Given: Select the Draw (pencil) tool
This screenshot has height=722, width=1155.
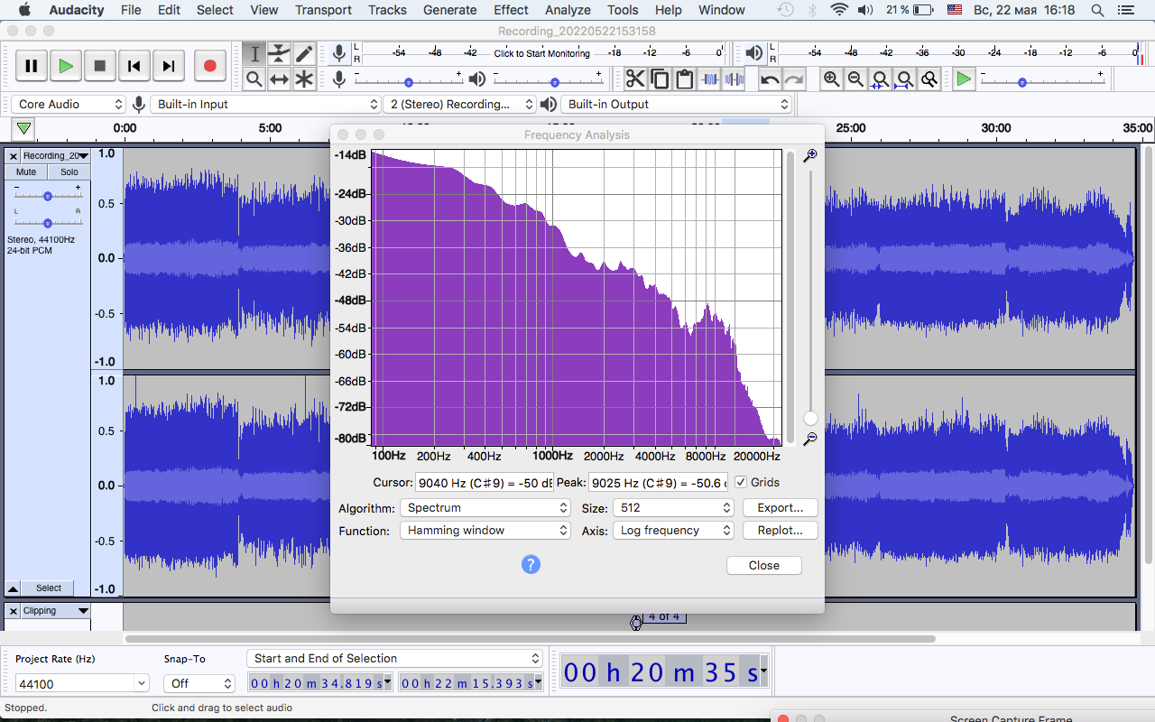Looking at the screenshot, I should pyautogui.click(x=304, y=54).
